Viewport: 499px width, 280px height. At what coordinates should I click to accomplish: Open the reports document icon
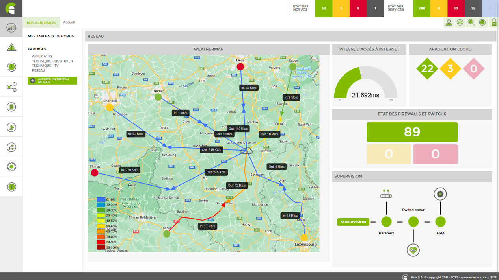click(11, 107)
